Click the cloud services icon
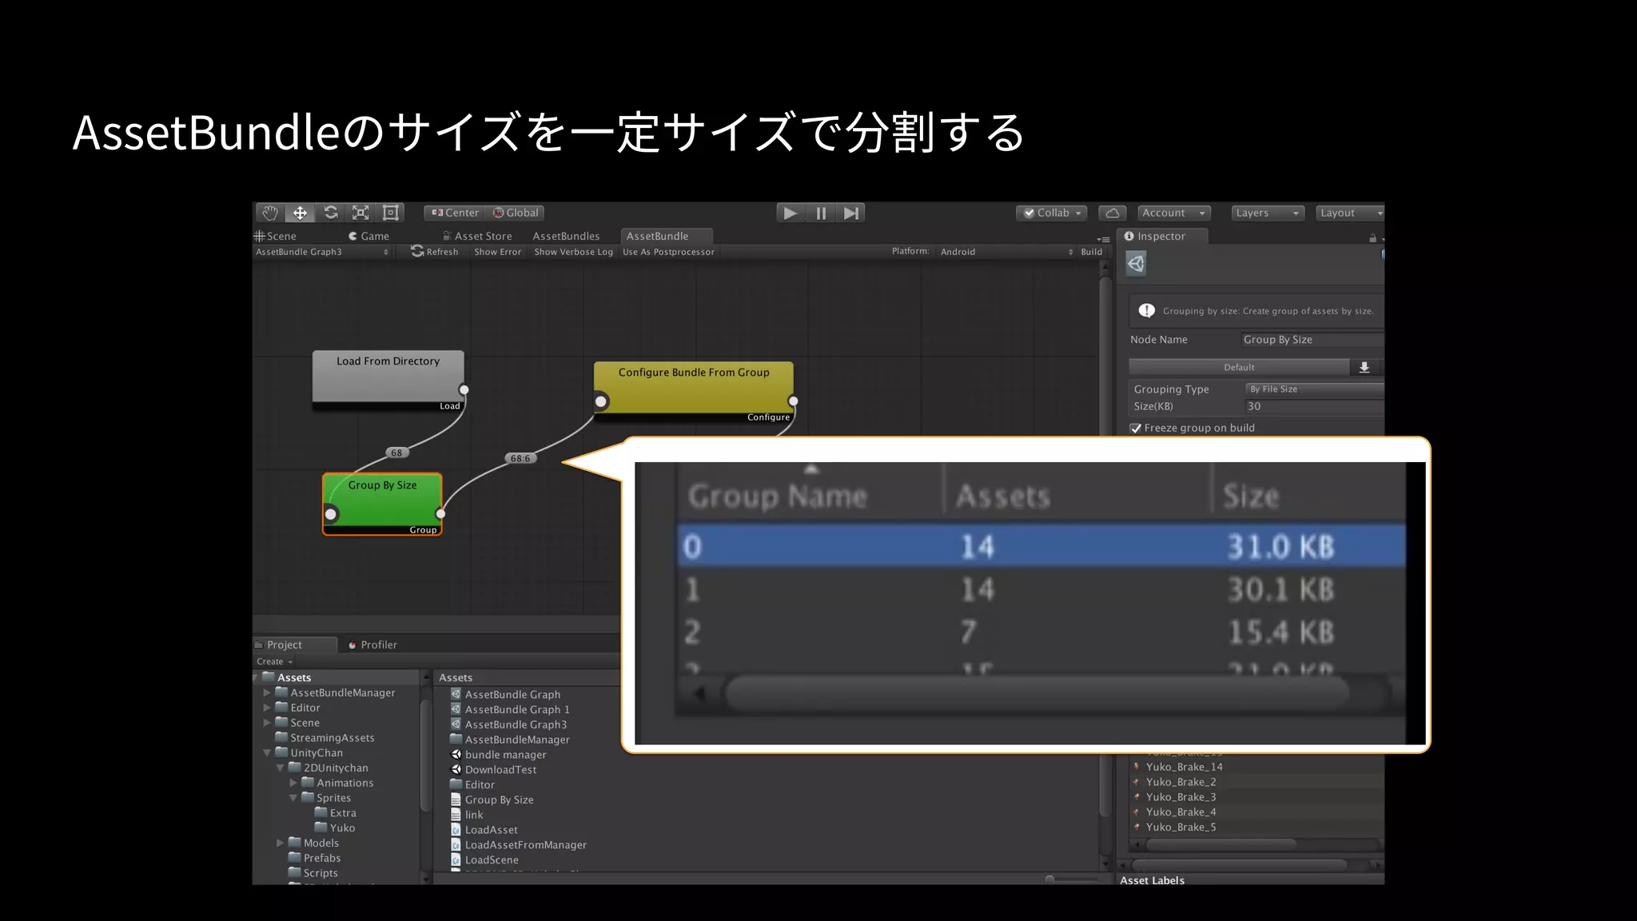Image resolution: width=1637 pixels, height=921 pixels. click(x=1112, y=213)
